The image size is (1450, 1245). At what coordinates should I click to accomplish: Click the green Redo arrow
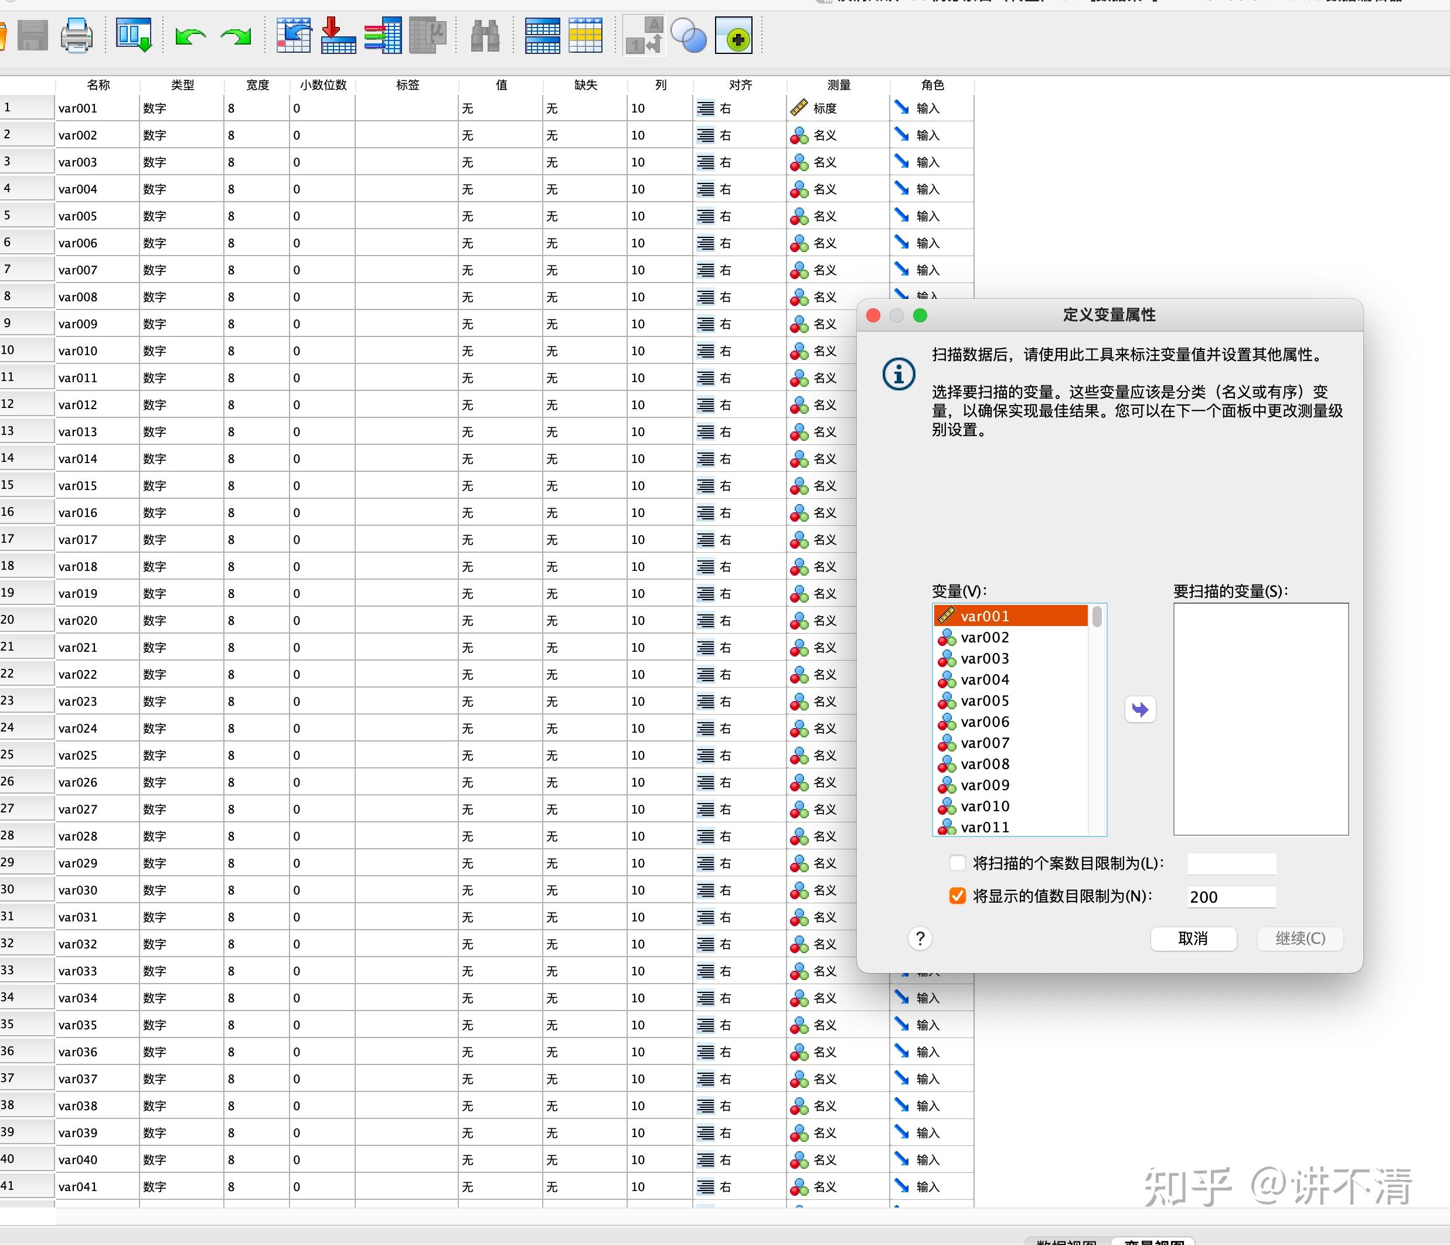(x=236, y=36)
